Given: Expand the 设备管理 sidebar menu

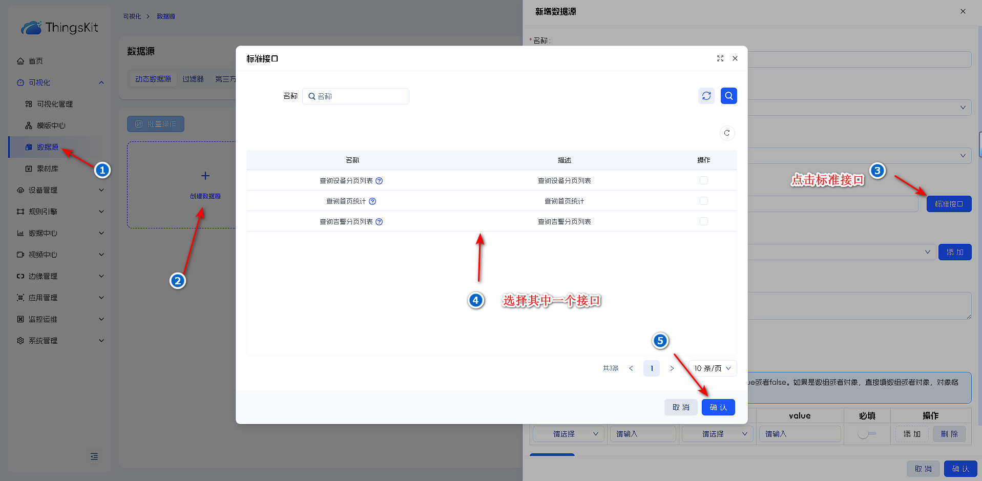Looking at the screenshot, I should pyautogui.click(x=60, y=190).
